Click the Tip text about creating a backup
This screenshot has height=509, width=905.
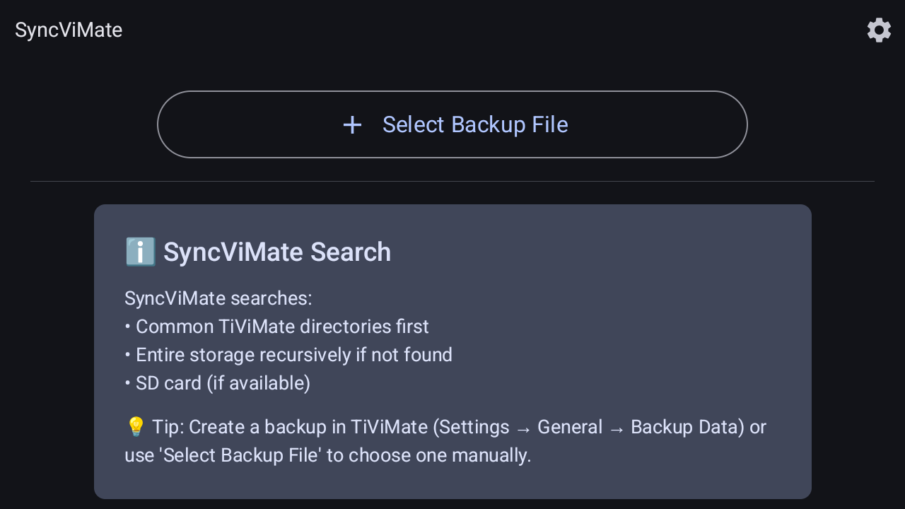[445, 440]
